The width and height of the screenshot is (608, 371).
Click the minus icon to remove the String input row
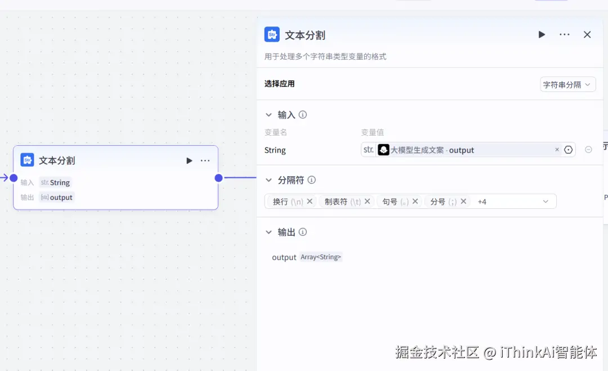click(588, 149)
